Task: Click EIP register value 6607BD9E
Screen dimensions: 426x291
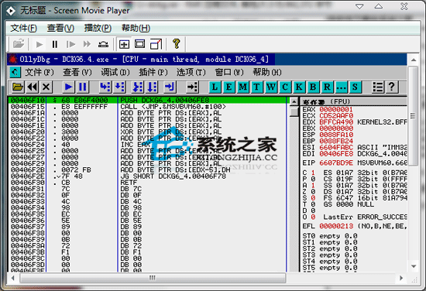Action: [x=336, y=163]
